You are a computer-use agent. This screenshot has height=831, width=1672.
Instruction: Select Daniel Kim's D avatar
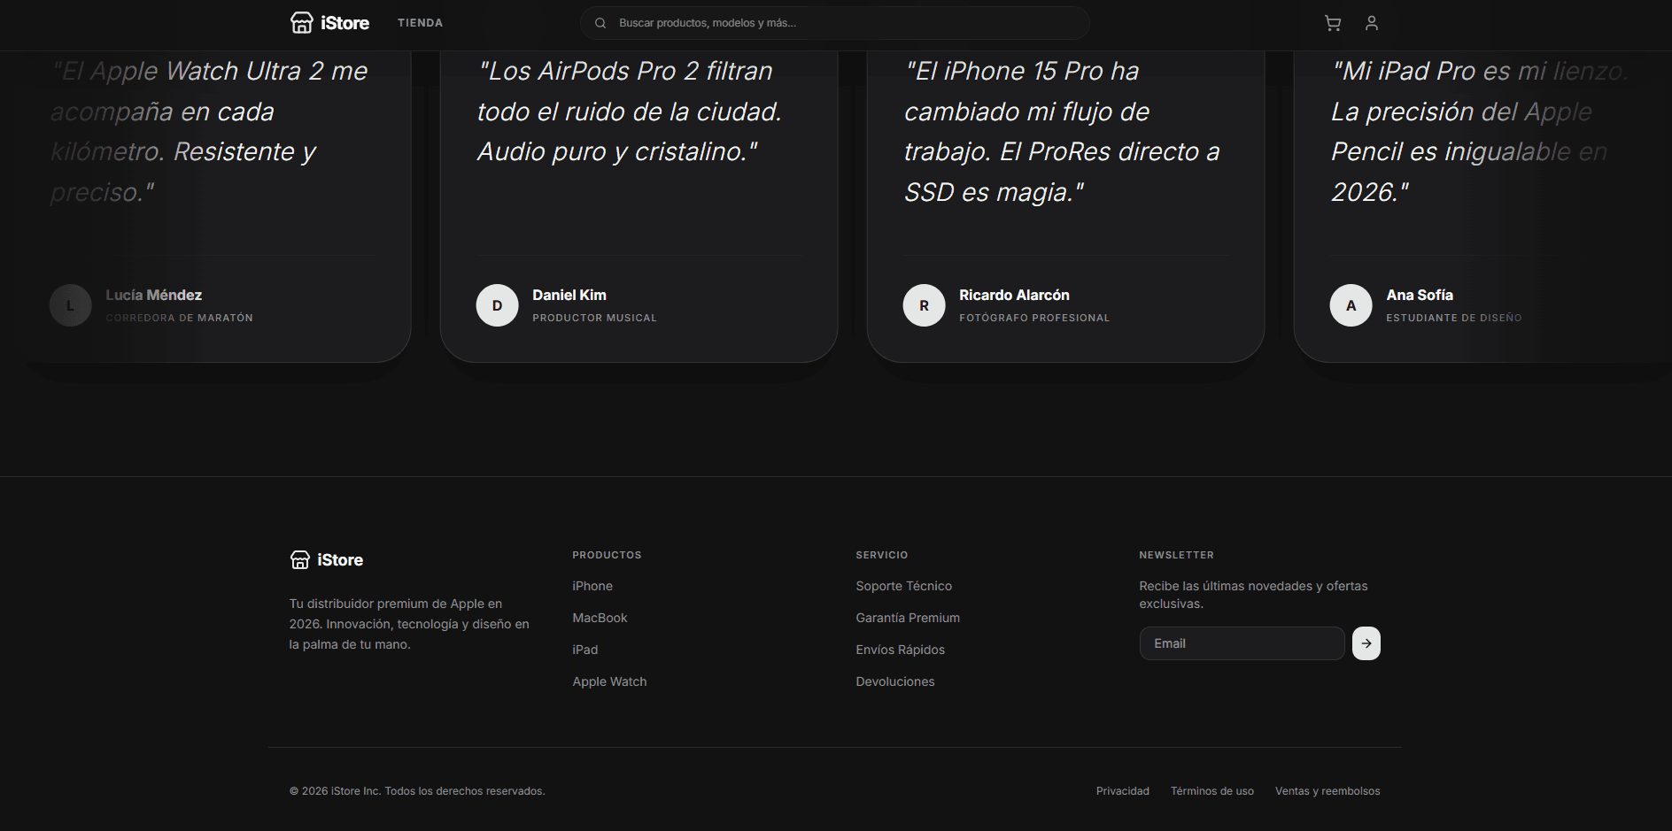point(498,305)
